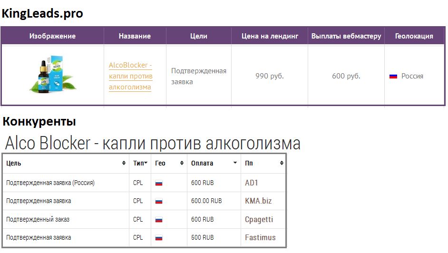Sort by the Оплата column arrow
This screenshot has width=448, height=253.
pos(235,163)
